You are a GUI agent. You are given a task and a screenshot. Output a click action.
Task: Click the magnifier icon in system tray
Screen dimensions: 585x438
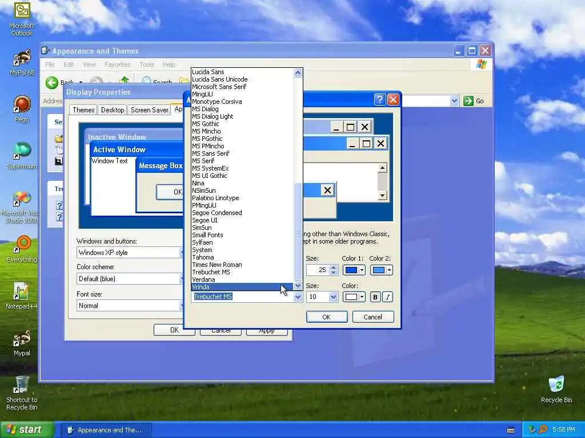(543, 430)
